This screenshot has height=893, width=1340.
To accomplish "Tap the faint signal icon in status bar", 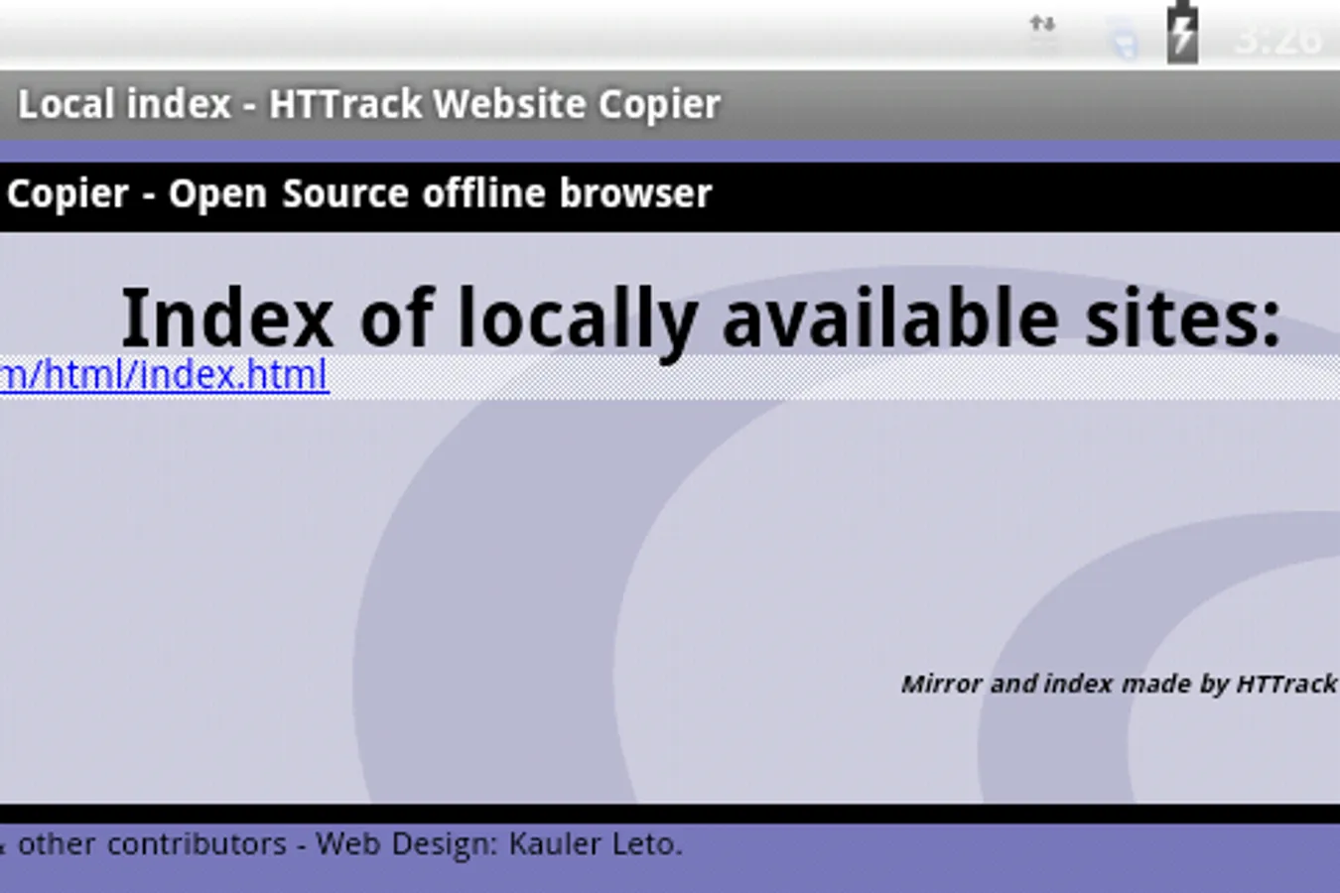I will point(1122,40).
